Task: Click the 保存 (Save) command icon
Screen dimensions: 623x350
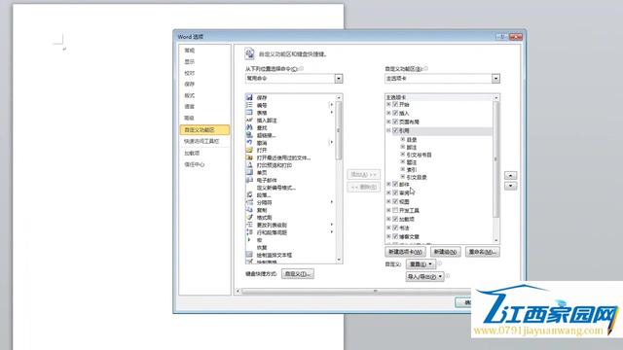Action: 249,97
